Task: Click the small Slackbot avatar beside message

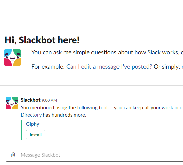Action: pos(12,103)
